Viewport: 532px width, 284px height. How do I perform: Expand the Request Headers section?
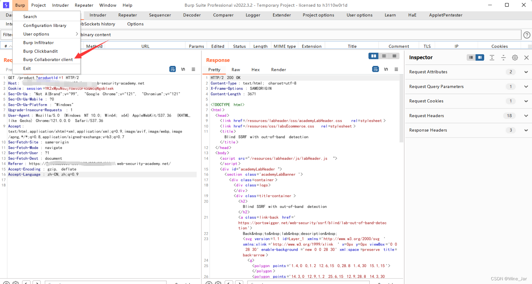tap(526, 116)
